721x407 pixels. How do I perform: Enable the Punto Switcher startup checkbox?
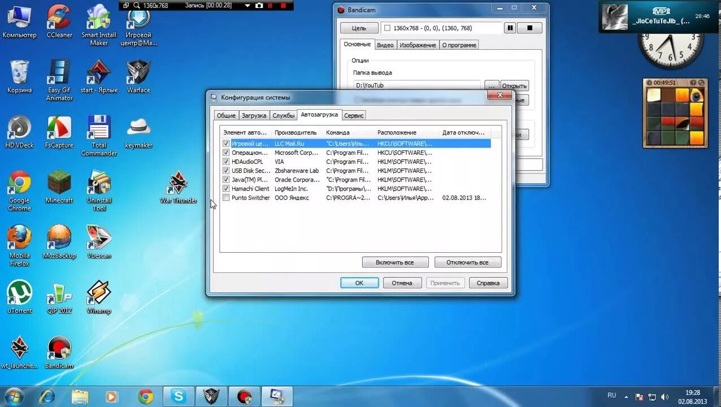pos(226,198)
